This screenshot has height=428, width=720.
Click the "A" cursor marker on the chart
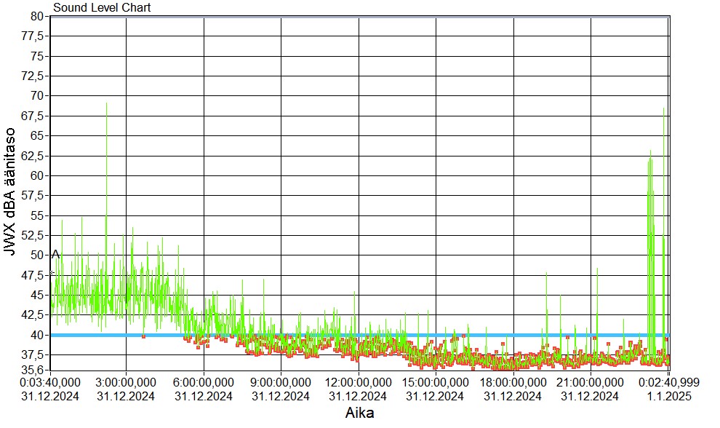pos(55,254)
